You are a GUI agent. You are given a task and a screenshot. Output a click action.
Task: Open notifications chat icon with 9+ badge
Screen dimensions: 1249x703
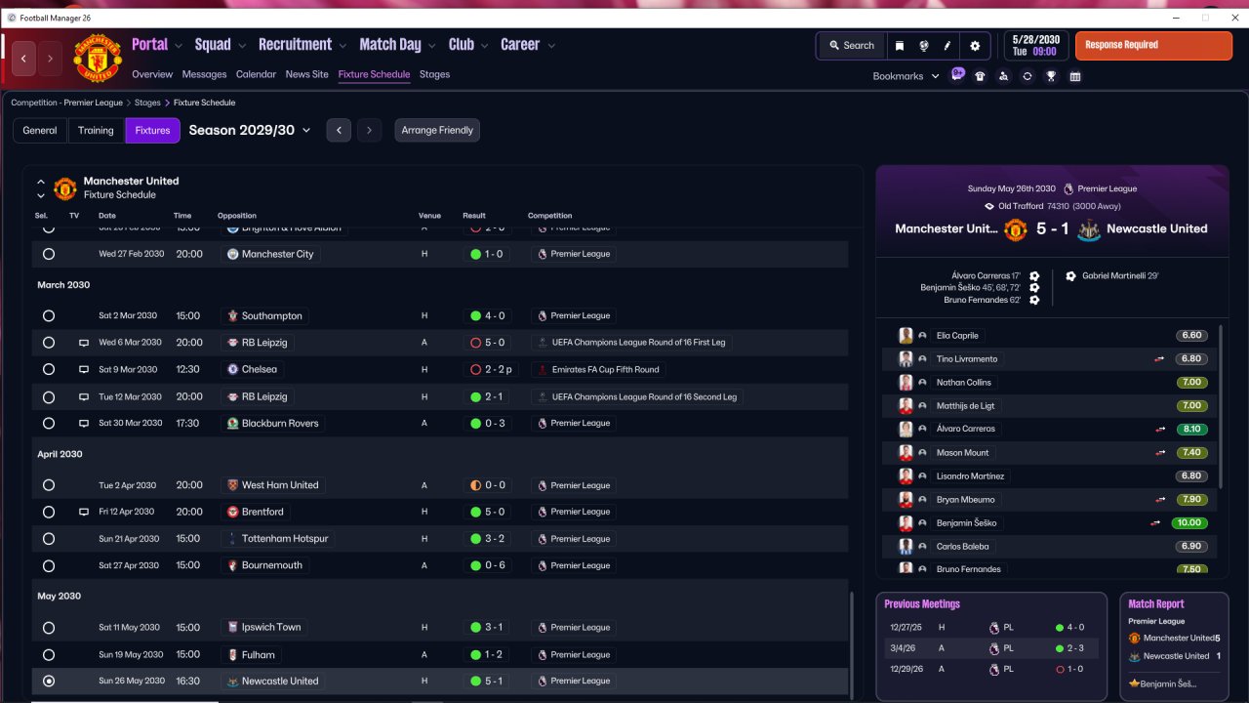[x=957, y=74]
